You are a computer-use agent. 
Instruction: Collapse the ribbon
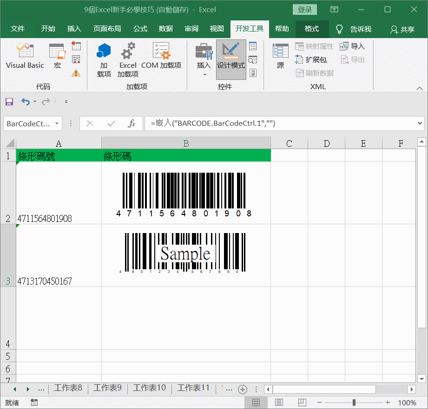pyautogui.click(x=420, y=88)
